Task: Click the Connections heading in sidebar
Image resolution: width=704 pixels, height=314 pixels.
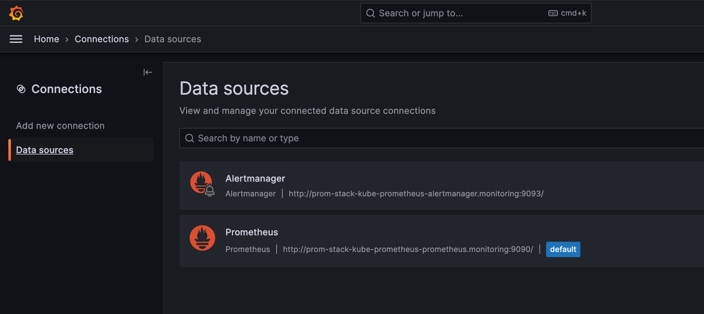Action: tap(67, 89)
